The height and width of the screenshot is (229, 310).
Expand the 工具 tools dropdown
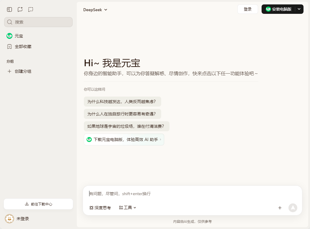coord(128,208)
